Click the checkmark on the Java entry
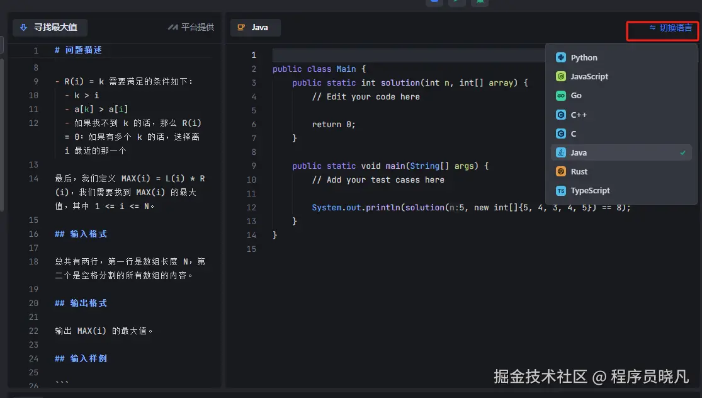This screenshot has height=398, width=702. (x=682, y=152)
